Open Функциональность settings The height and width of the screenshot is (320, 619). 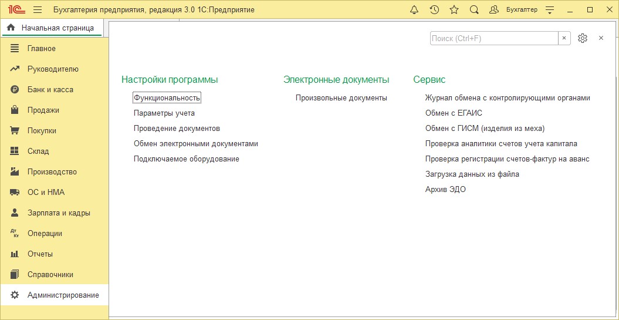tap(167, 97)
